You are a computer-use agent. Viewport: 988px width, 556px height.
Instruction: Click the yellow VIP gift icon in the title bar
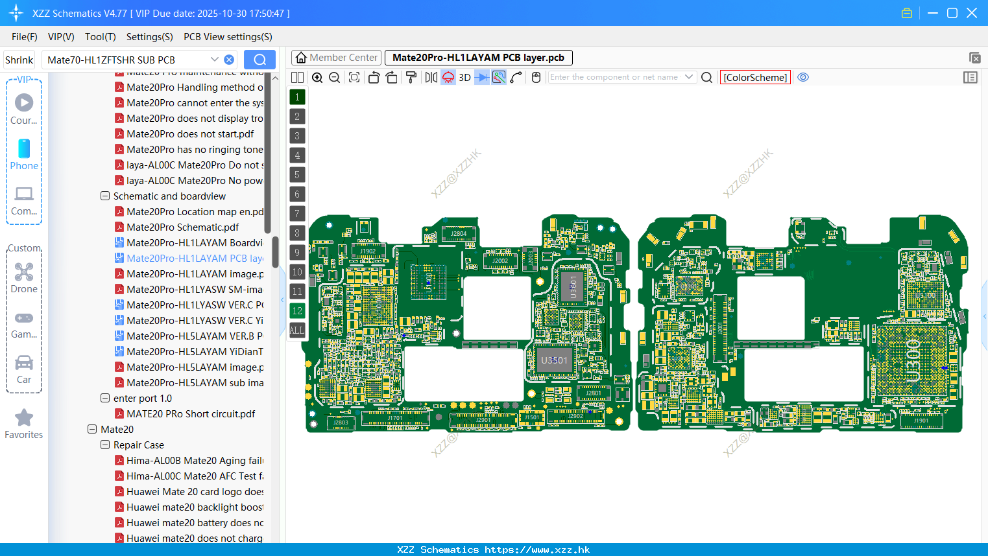coord(907,13)
